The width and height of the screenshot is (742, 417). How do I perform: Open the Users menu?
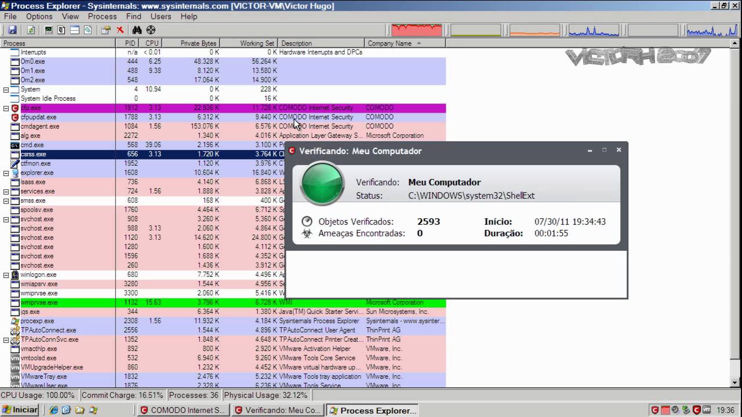[161, 16]
